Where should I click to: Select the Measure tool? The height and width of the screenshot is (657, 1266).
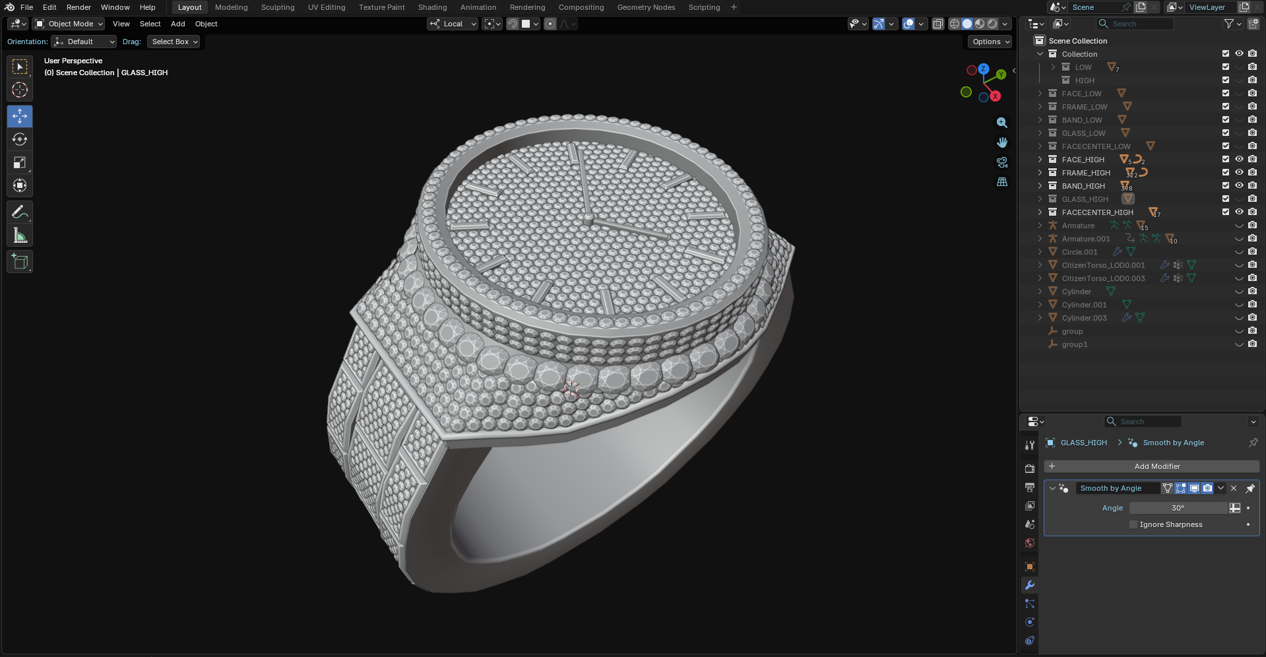coord(20,236)
